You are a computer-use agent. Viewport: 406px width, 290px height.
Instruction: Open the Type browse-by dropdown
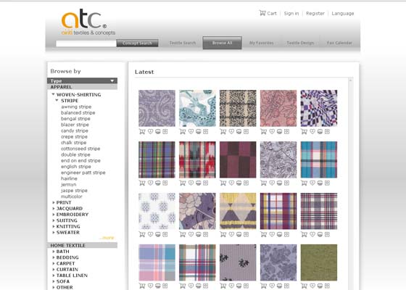[x=82, y=80]
